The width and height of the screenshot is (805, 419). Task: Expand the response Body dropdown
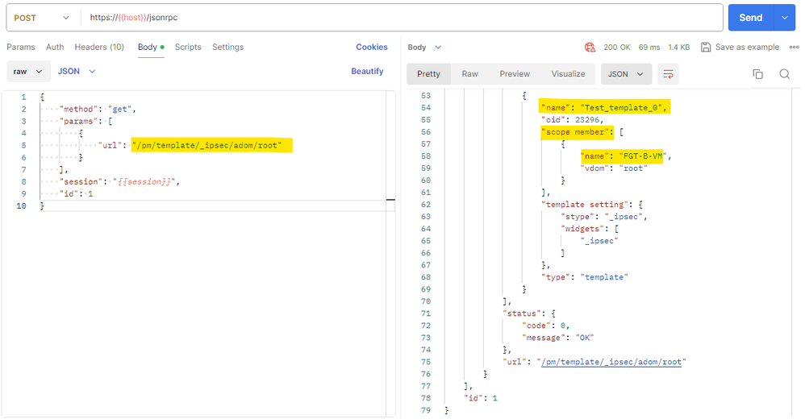(424, 48)
